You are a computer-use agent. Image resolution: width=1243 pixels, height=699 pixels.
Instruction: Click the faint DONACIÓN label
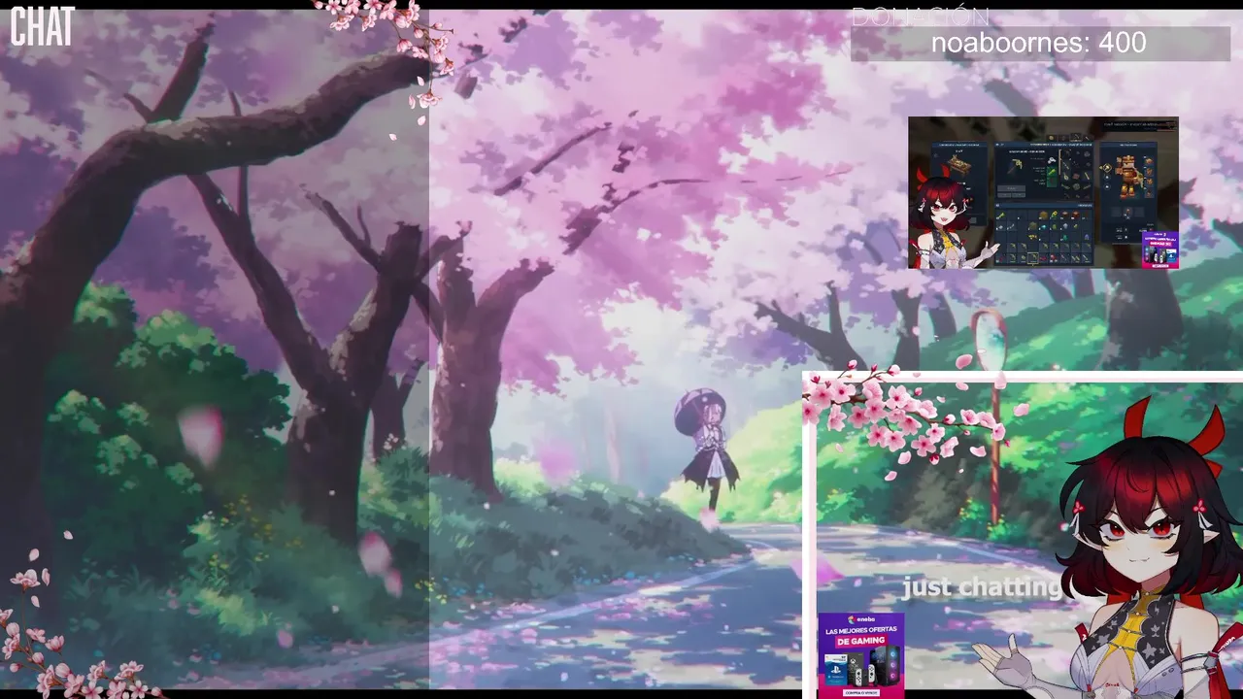point(920,17)
